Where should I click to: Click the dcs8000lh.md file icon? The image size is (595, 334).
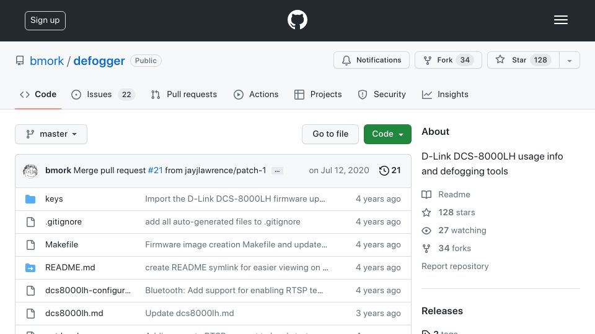[30, 313]
